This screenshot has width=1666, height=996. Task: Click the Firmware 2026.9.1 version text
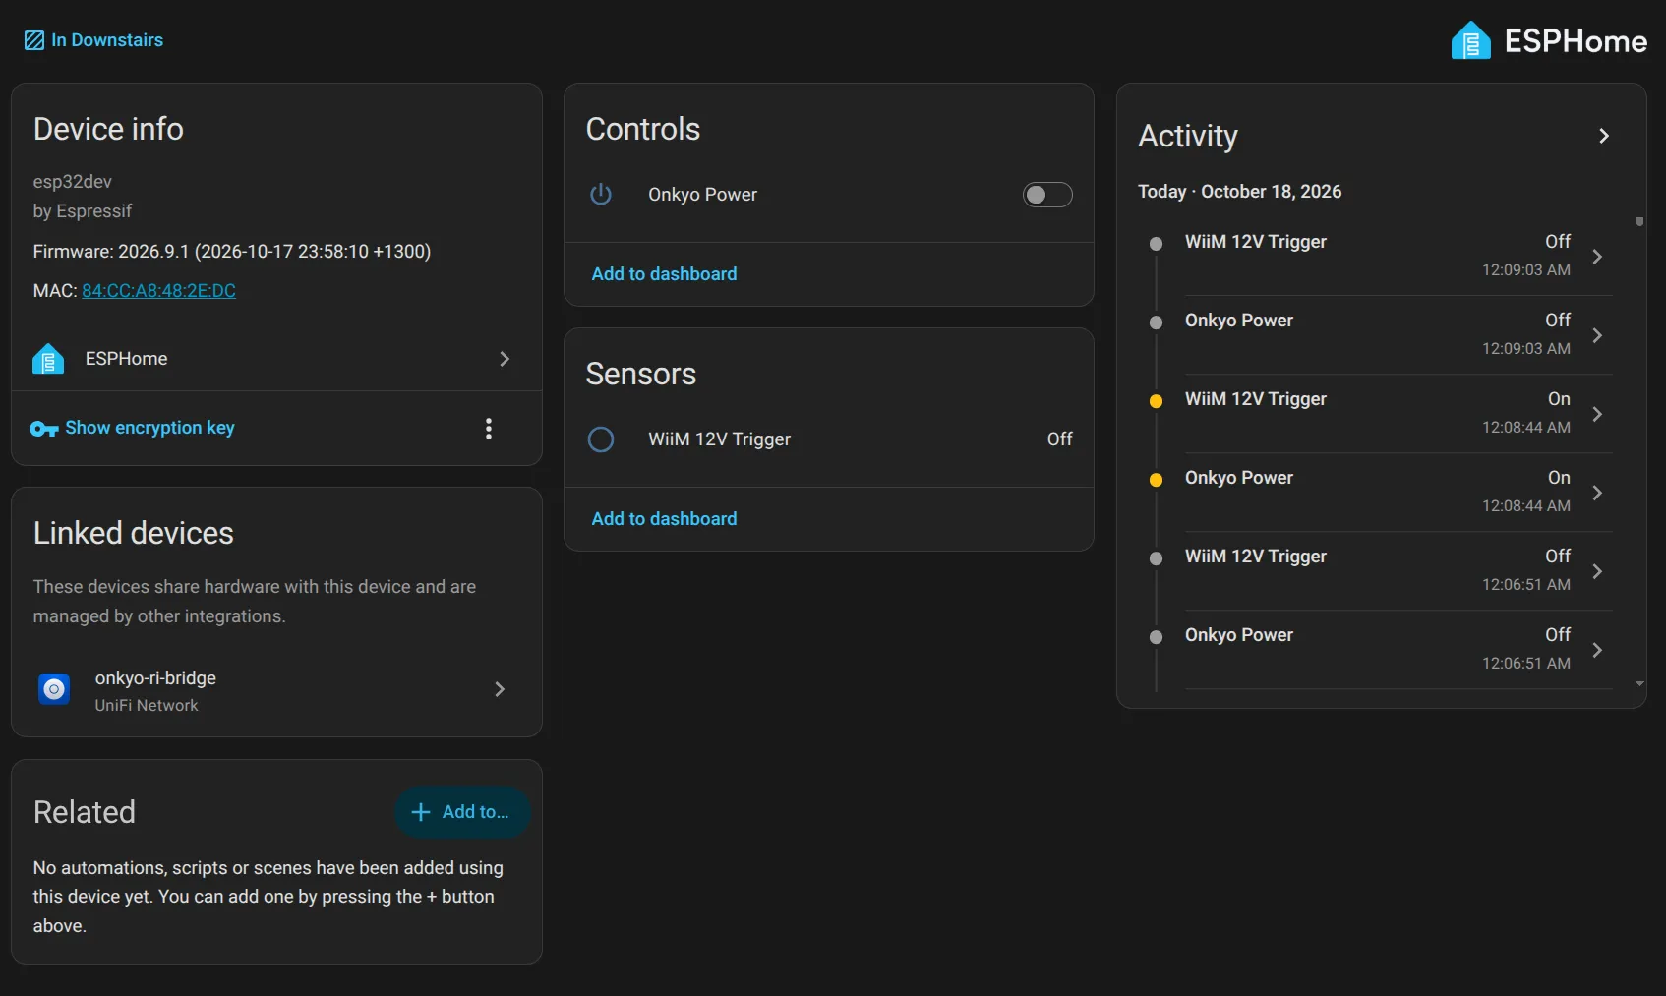coord(232,252)
